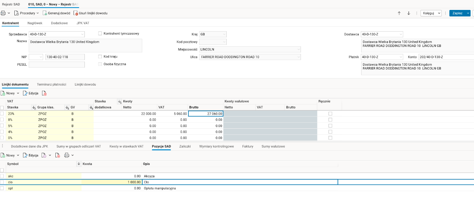The image size is (474, 201).
Task: Click the Konto input field
Action: pos(446,57)
